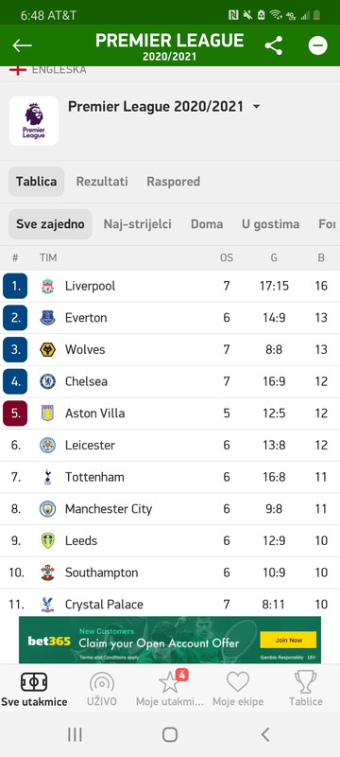Expand the Premier League 2020/2021 season dropdown

tap(256, 106)
